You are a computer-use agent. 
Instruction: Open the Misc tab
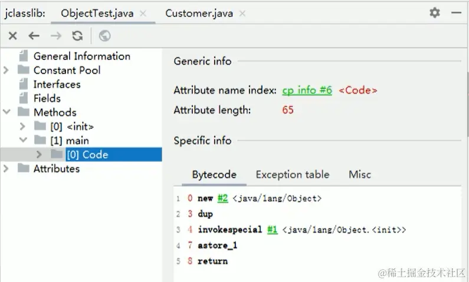tap(360, 175)
